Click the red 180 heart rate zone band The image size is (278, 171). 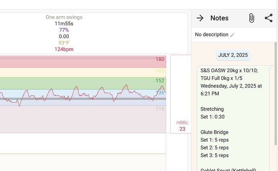(x=81, y=62)
